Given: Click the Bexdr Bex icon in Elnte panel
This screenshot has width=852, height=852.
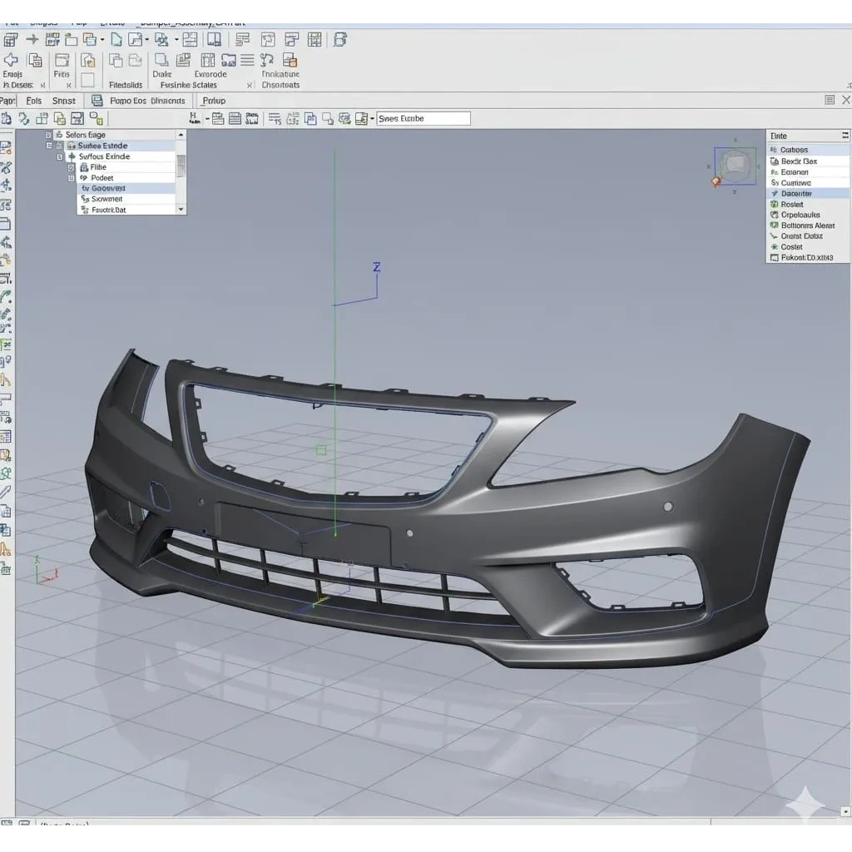Looking at the screenshot, I should (x=775, y=161).
